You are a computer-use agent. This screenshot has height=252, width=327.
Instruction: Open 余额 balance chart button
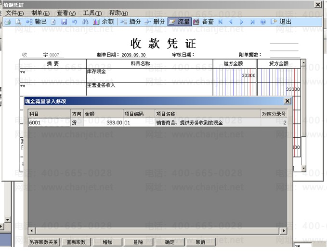coord(104,22)
